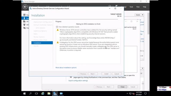This screenshot has height=96, width=171.
Task: Open the TASKS dropdown
Action: point(139,15)
